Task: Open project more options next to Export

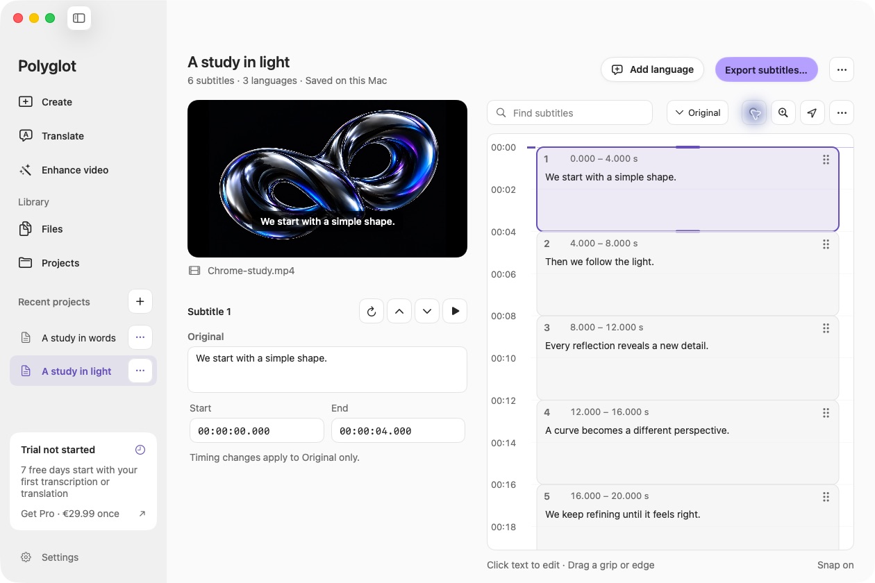Action: point(842,69)
